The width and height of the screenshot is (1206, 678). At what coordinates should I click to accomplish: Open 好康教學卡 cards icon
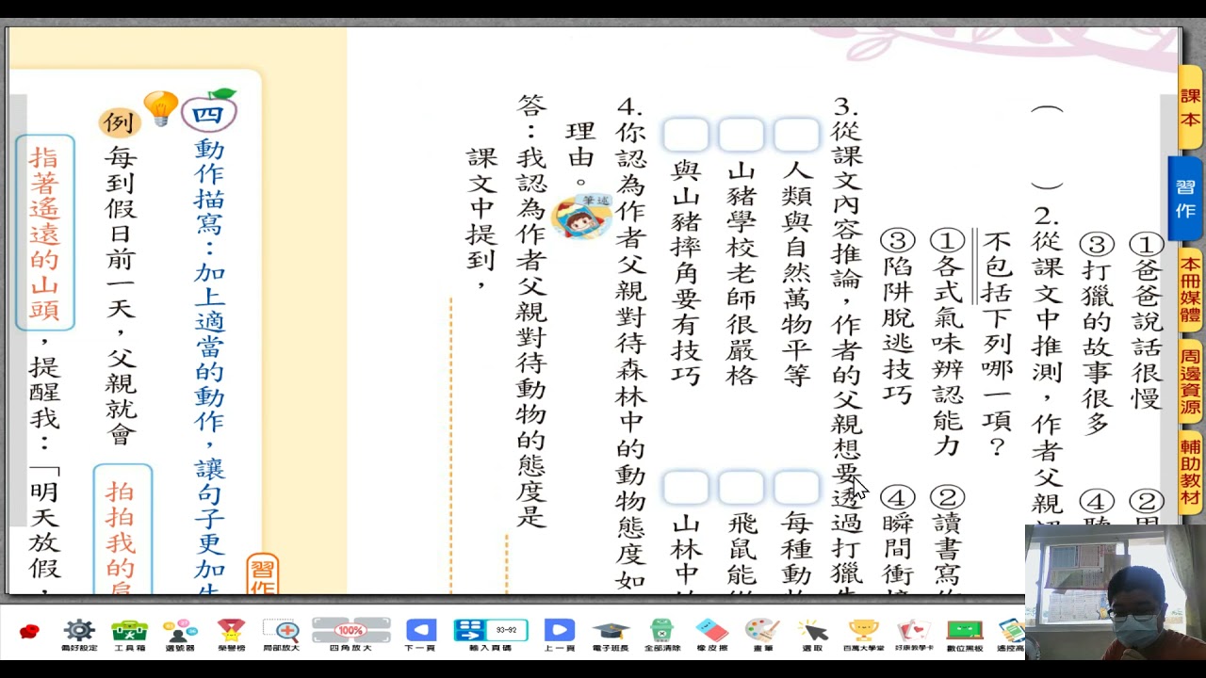point(914,635)
